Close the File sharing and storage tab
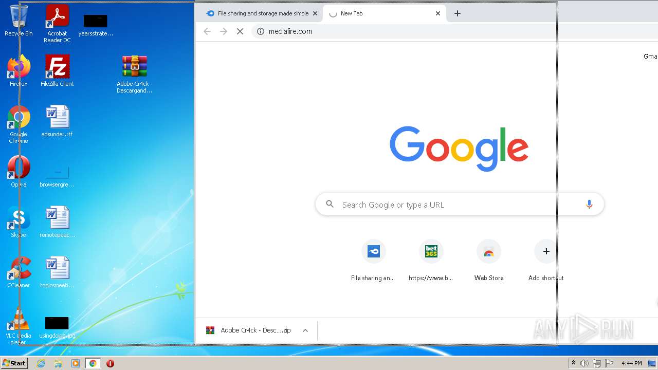The width and height of the screenshot is (658, 370). (x=315, y=13)
